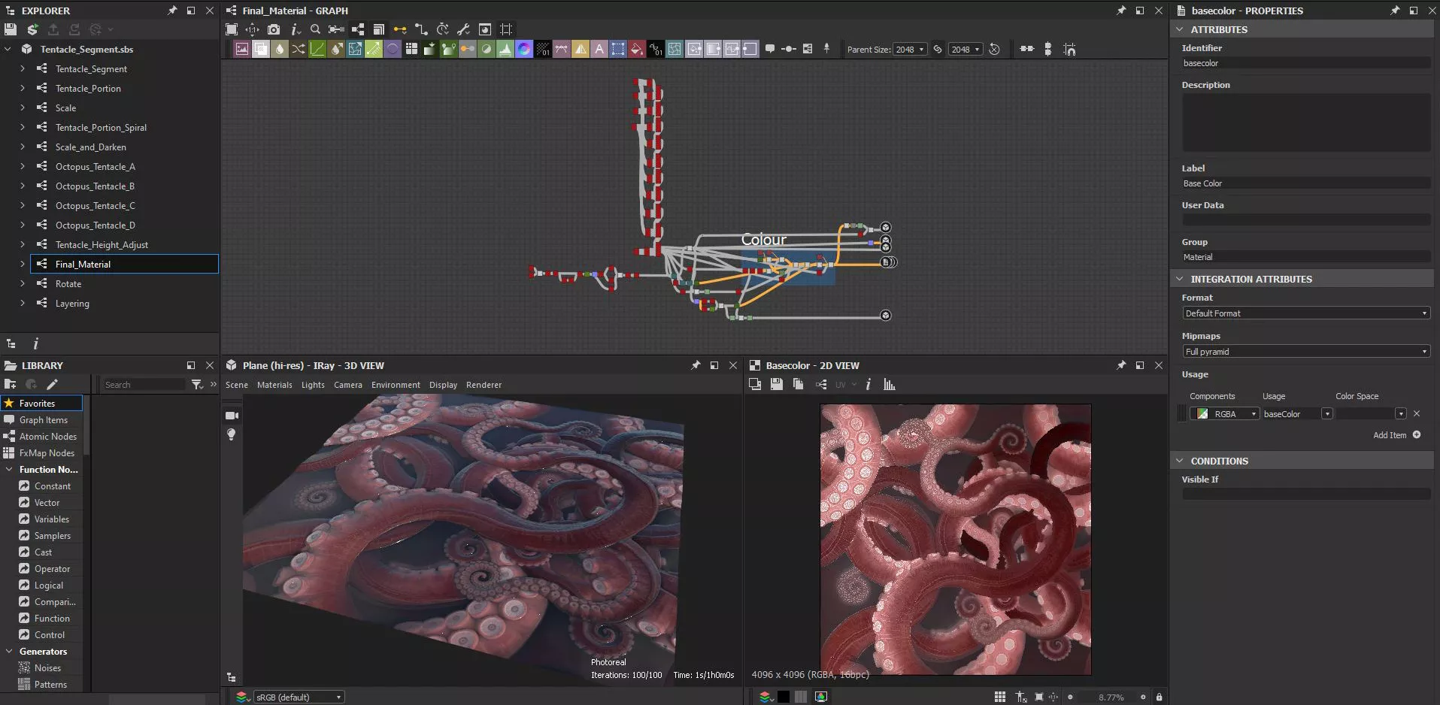This screenshot has height=705, width=1440.
Task: Add a Text node from the node toolbar
Action: [x=599, y=50]
